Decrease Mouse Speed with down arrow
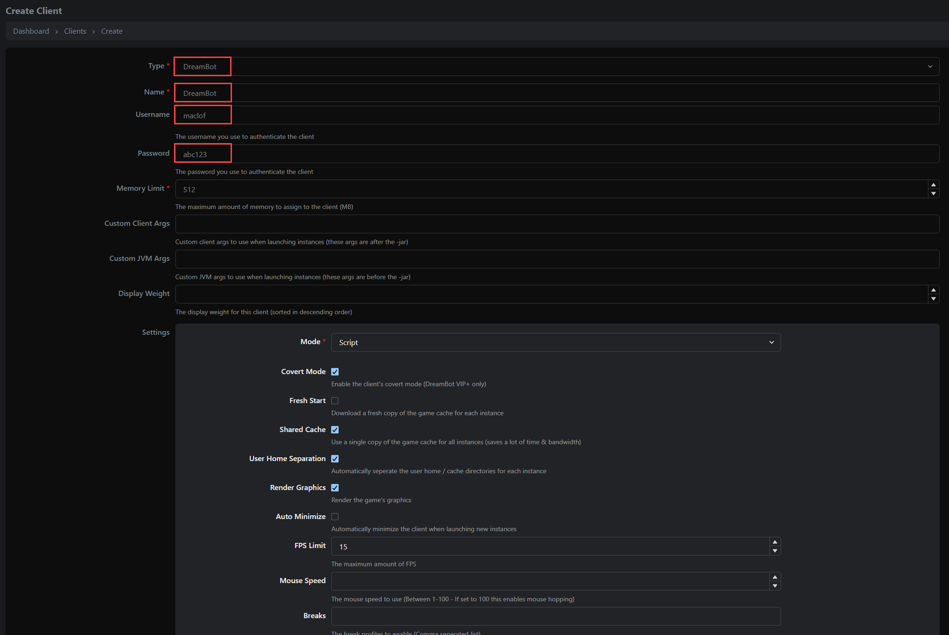949x635 pixels. point(775,586)
